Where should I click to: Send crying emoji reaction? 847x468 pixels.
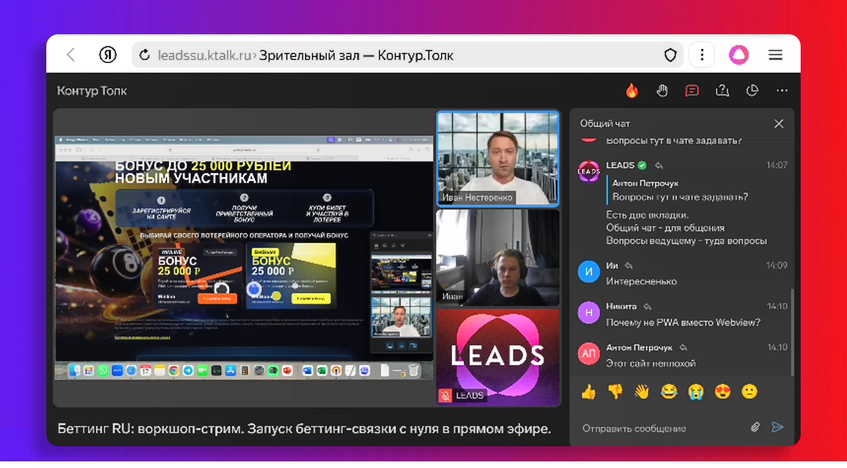click(x=695, y=392)
